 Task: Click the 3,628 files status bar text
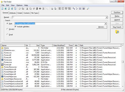click(12, 90)
